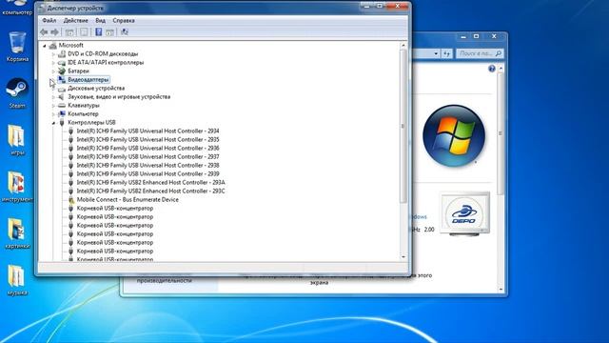Open the Вид menu
609x343 pixels.
coord(100,21)
